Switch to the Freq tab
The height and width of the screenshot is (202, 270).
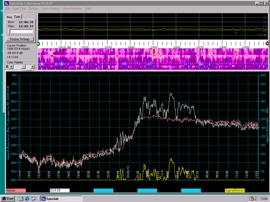click(x=9, y=17)
